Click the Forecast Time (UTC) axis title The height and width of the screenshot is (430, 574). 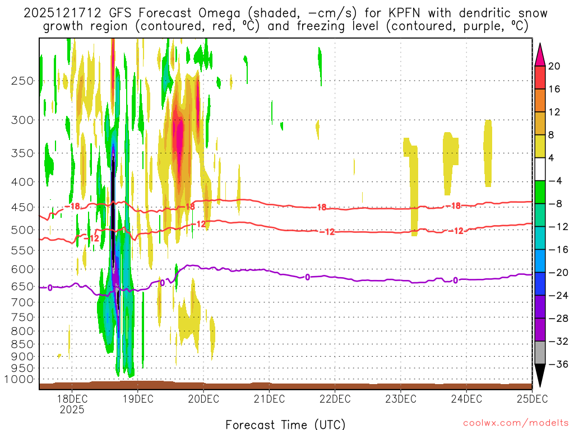click(285, 424)
